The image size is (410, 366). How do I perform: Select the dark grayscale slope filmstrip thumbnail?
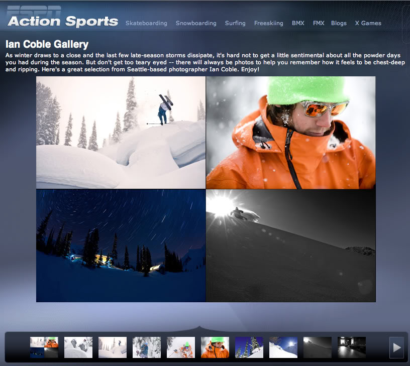point(318,347)
